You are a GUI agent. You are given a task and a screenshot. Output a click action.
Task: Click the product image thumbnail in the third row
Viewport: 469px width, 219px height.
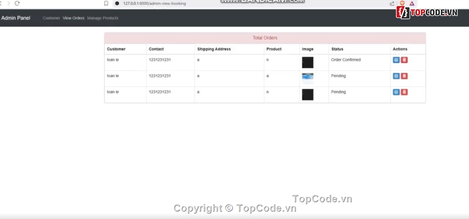click(x=308, y=95)
